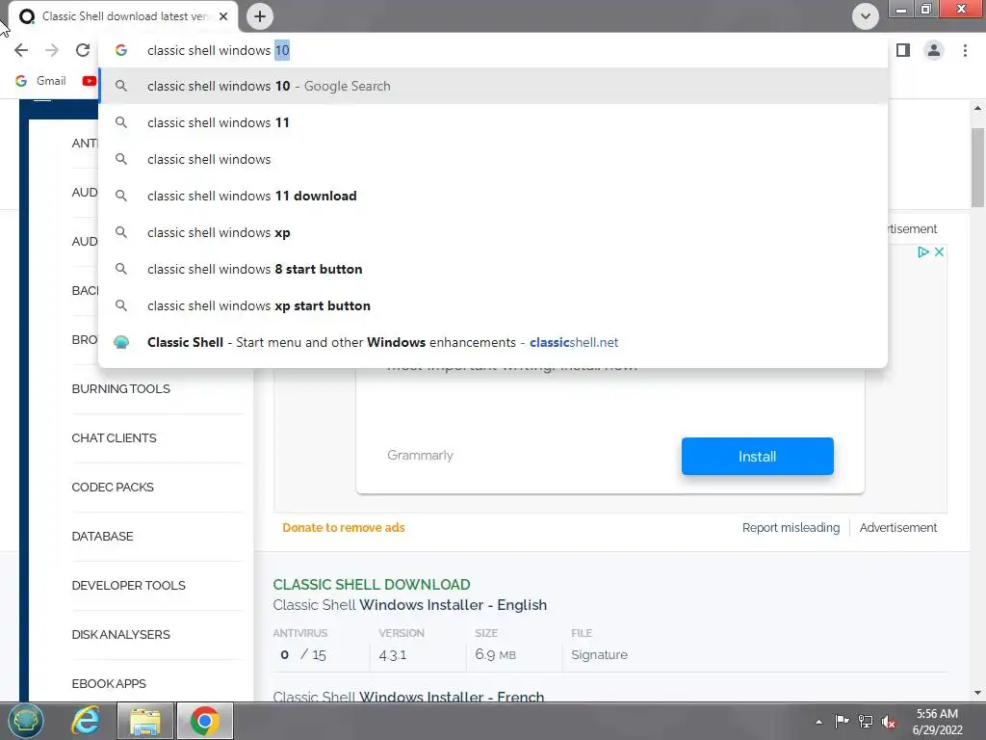
Task: Select 'classic shell windows xp start button'
Action: (493, 305)
